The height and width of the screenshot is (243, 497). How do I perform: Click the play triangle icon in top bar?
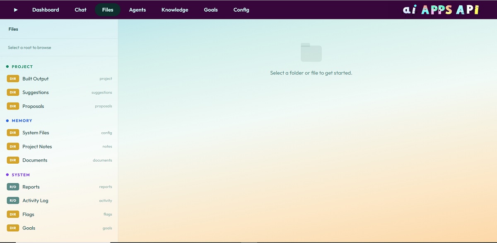pyautogui.click(x=16, y=10)
